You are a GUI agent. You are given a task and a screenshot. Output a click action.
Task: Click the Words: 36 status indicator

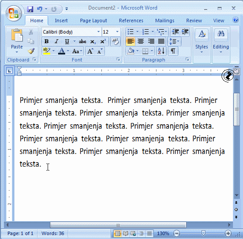53,233
